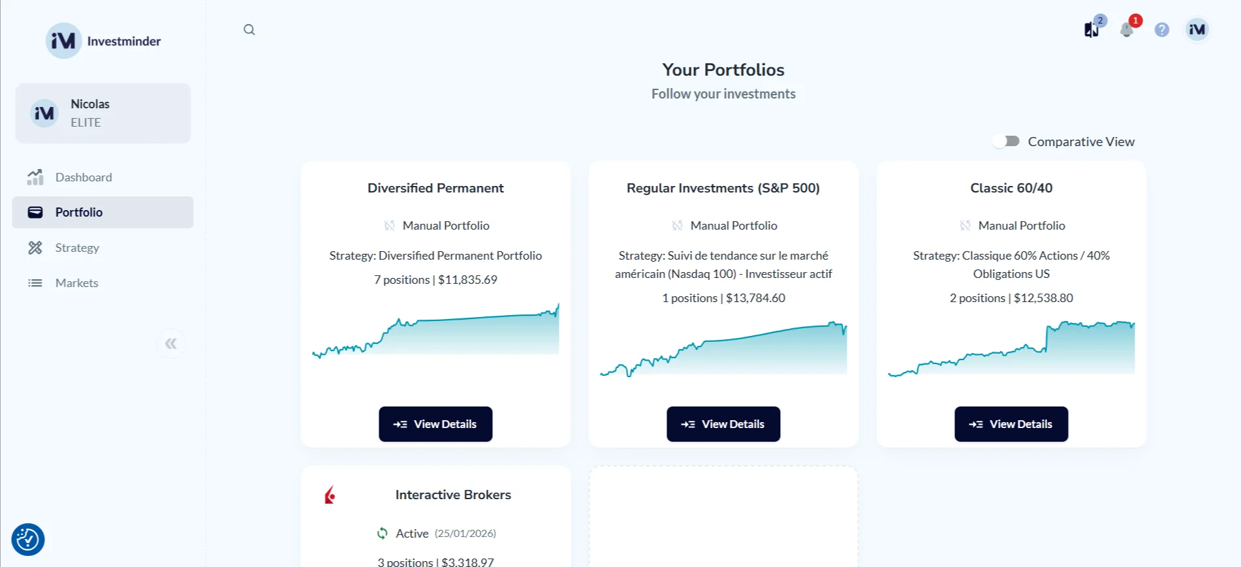Open the help question mark icon
Image resolution: width=1241 pixels, height=567 pixels.
(1161, 29)
